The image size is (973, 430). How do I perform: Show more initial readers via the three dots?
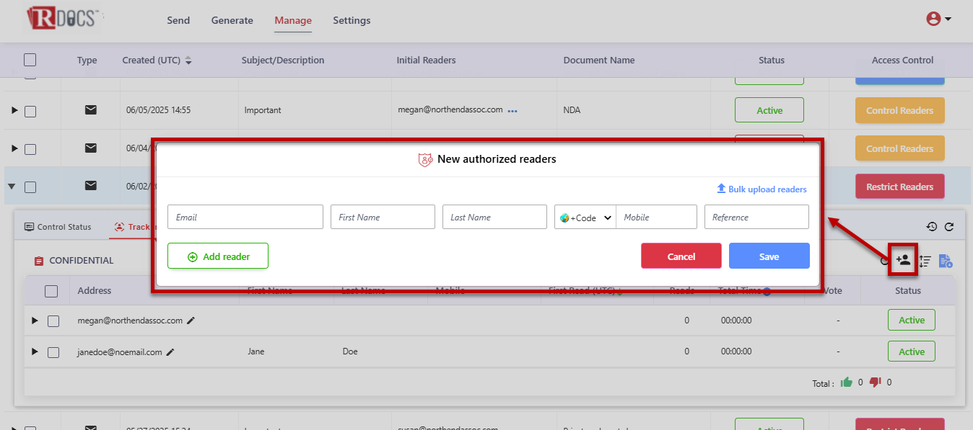pyautogui.click(x=512, y=111)
